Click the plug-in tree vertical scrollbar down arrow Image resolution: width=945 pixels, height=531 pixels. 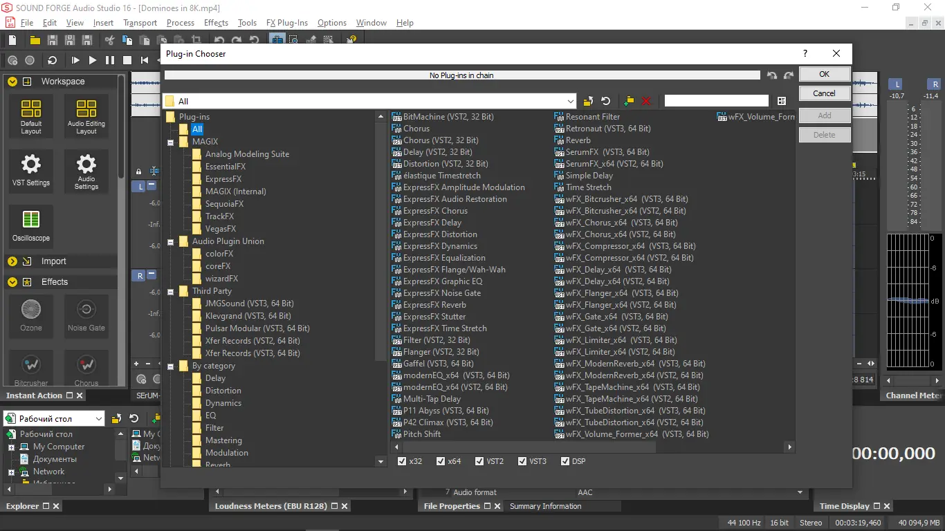380,461
